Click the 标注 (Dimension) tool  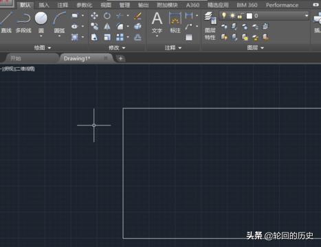175,23
